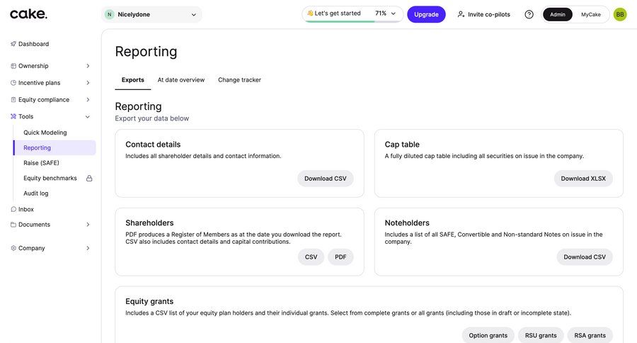
Task: Expand the Equity compliance chevron
Action: click(x=88, y=100)
